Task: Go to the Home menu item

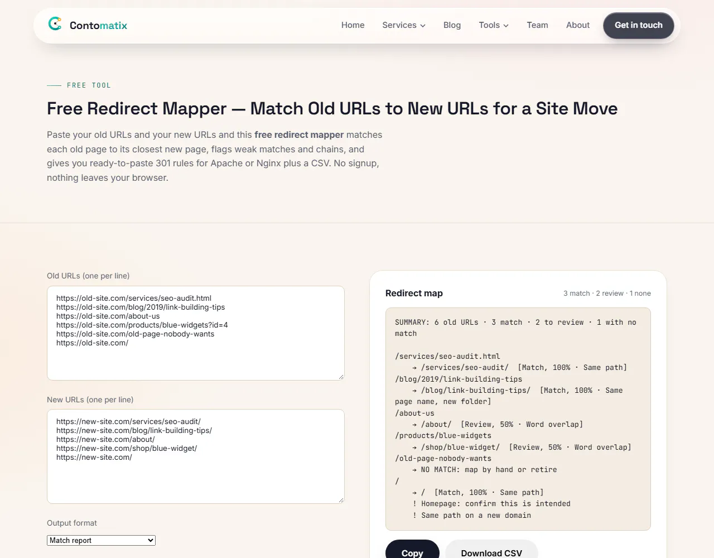Action: click(x=353, y=25)
